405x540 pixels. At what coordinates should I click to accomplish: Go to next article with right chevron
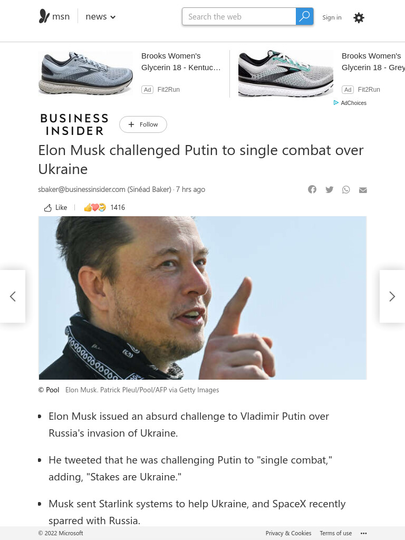(392, 296)
